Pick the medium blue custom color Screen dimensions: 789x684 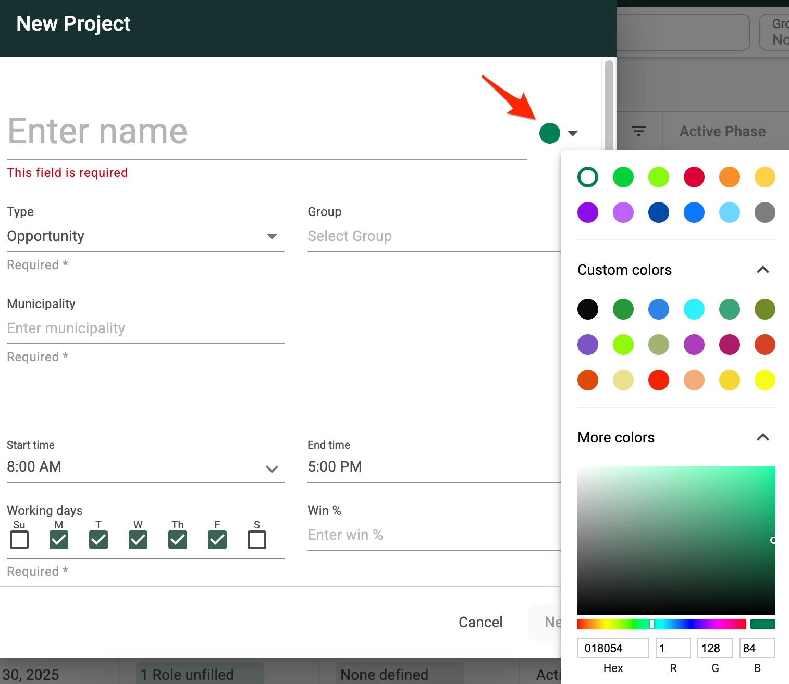pos(659,309)
